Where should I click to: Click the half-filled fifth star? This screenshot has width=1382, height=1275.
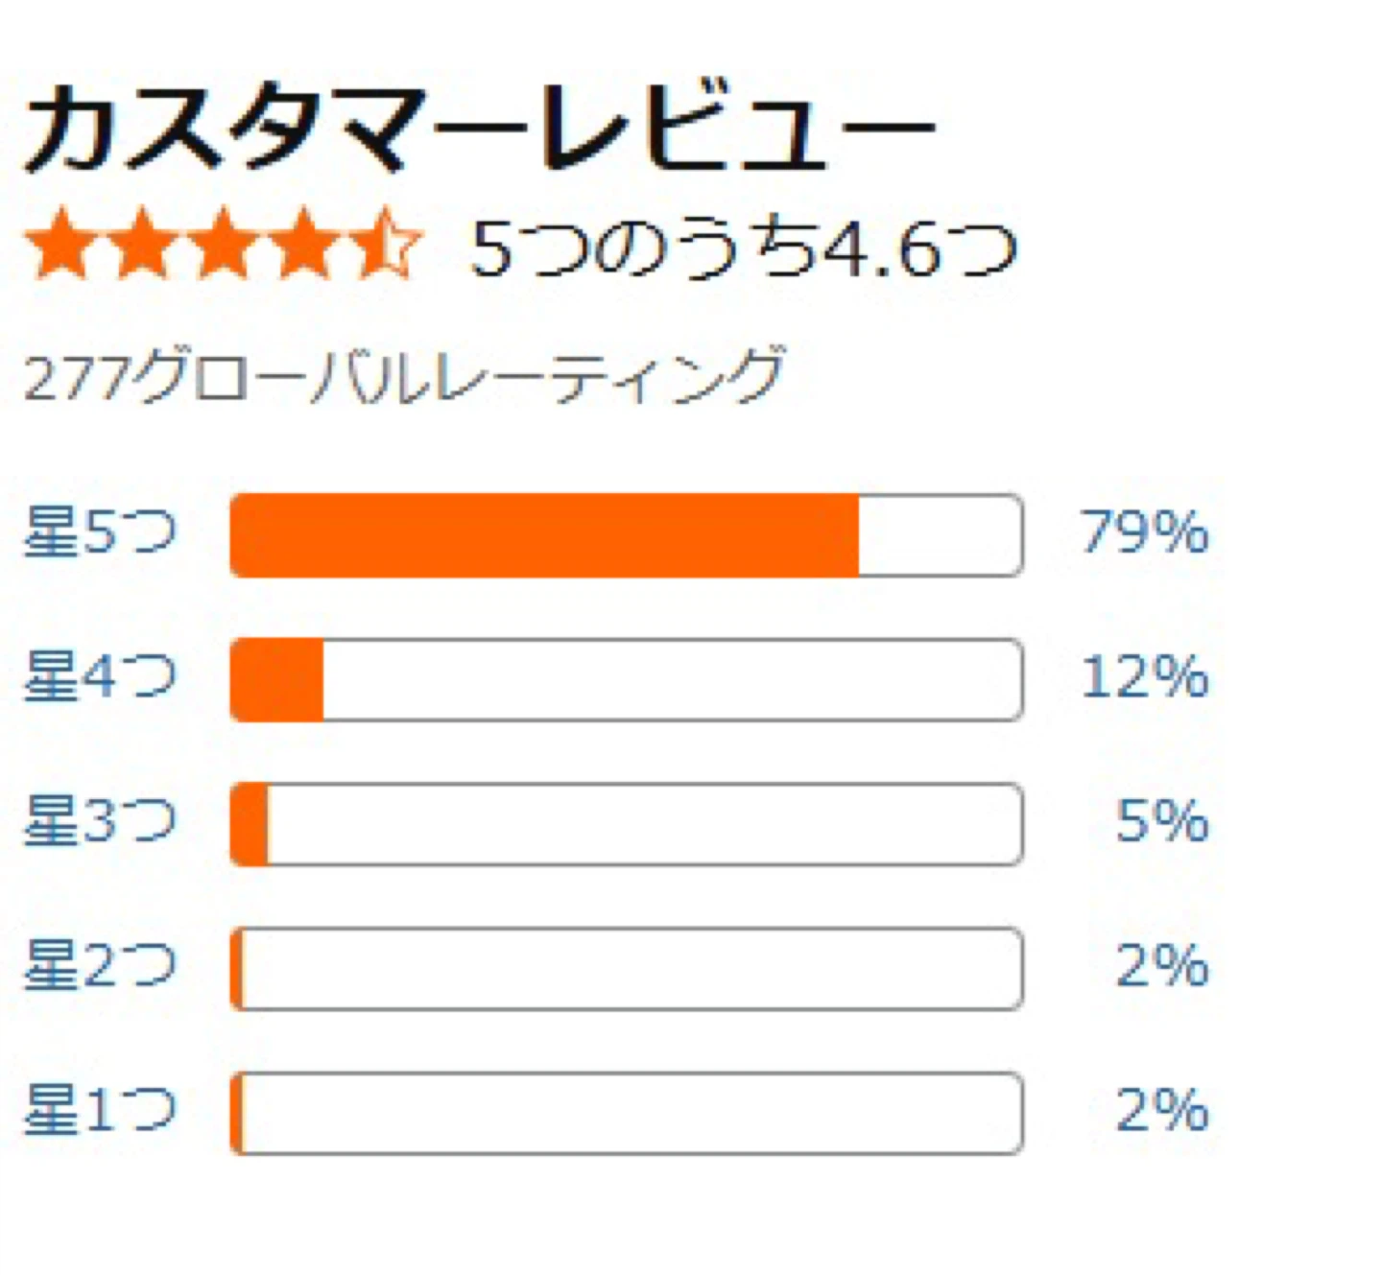(x=383, y=245)
